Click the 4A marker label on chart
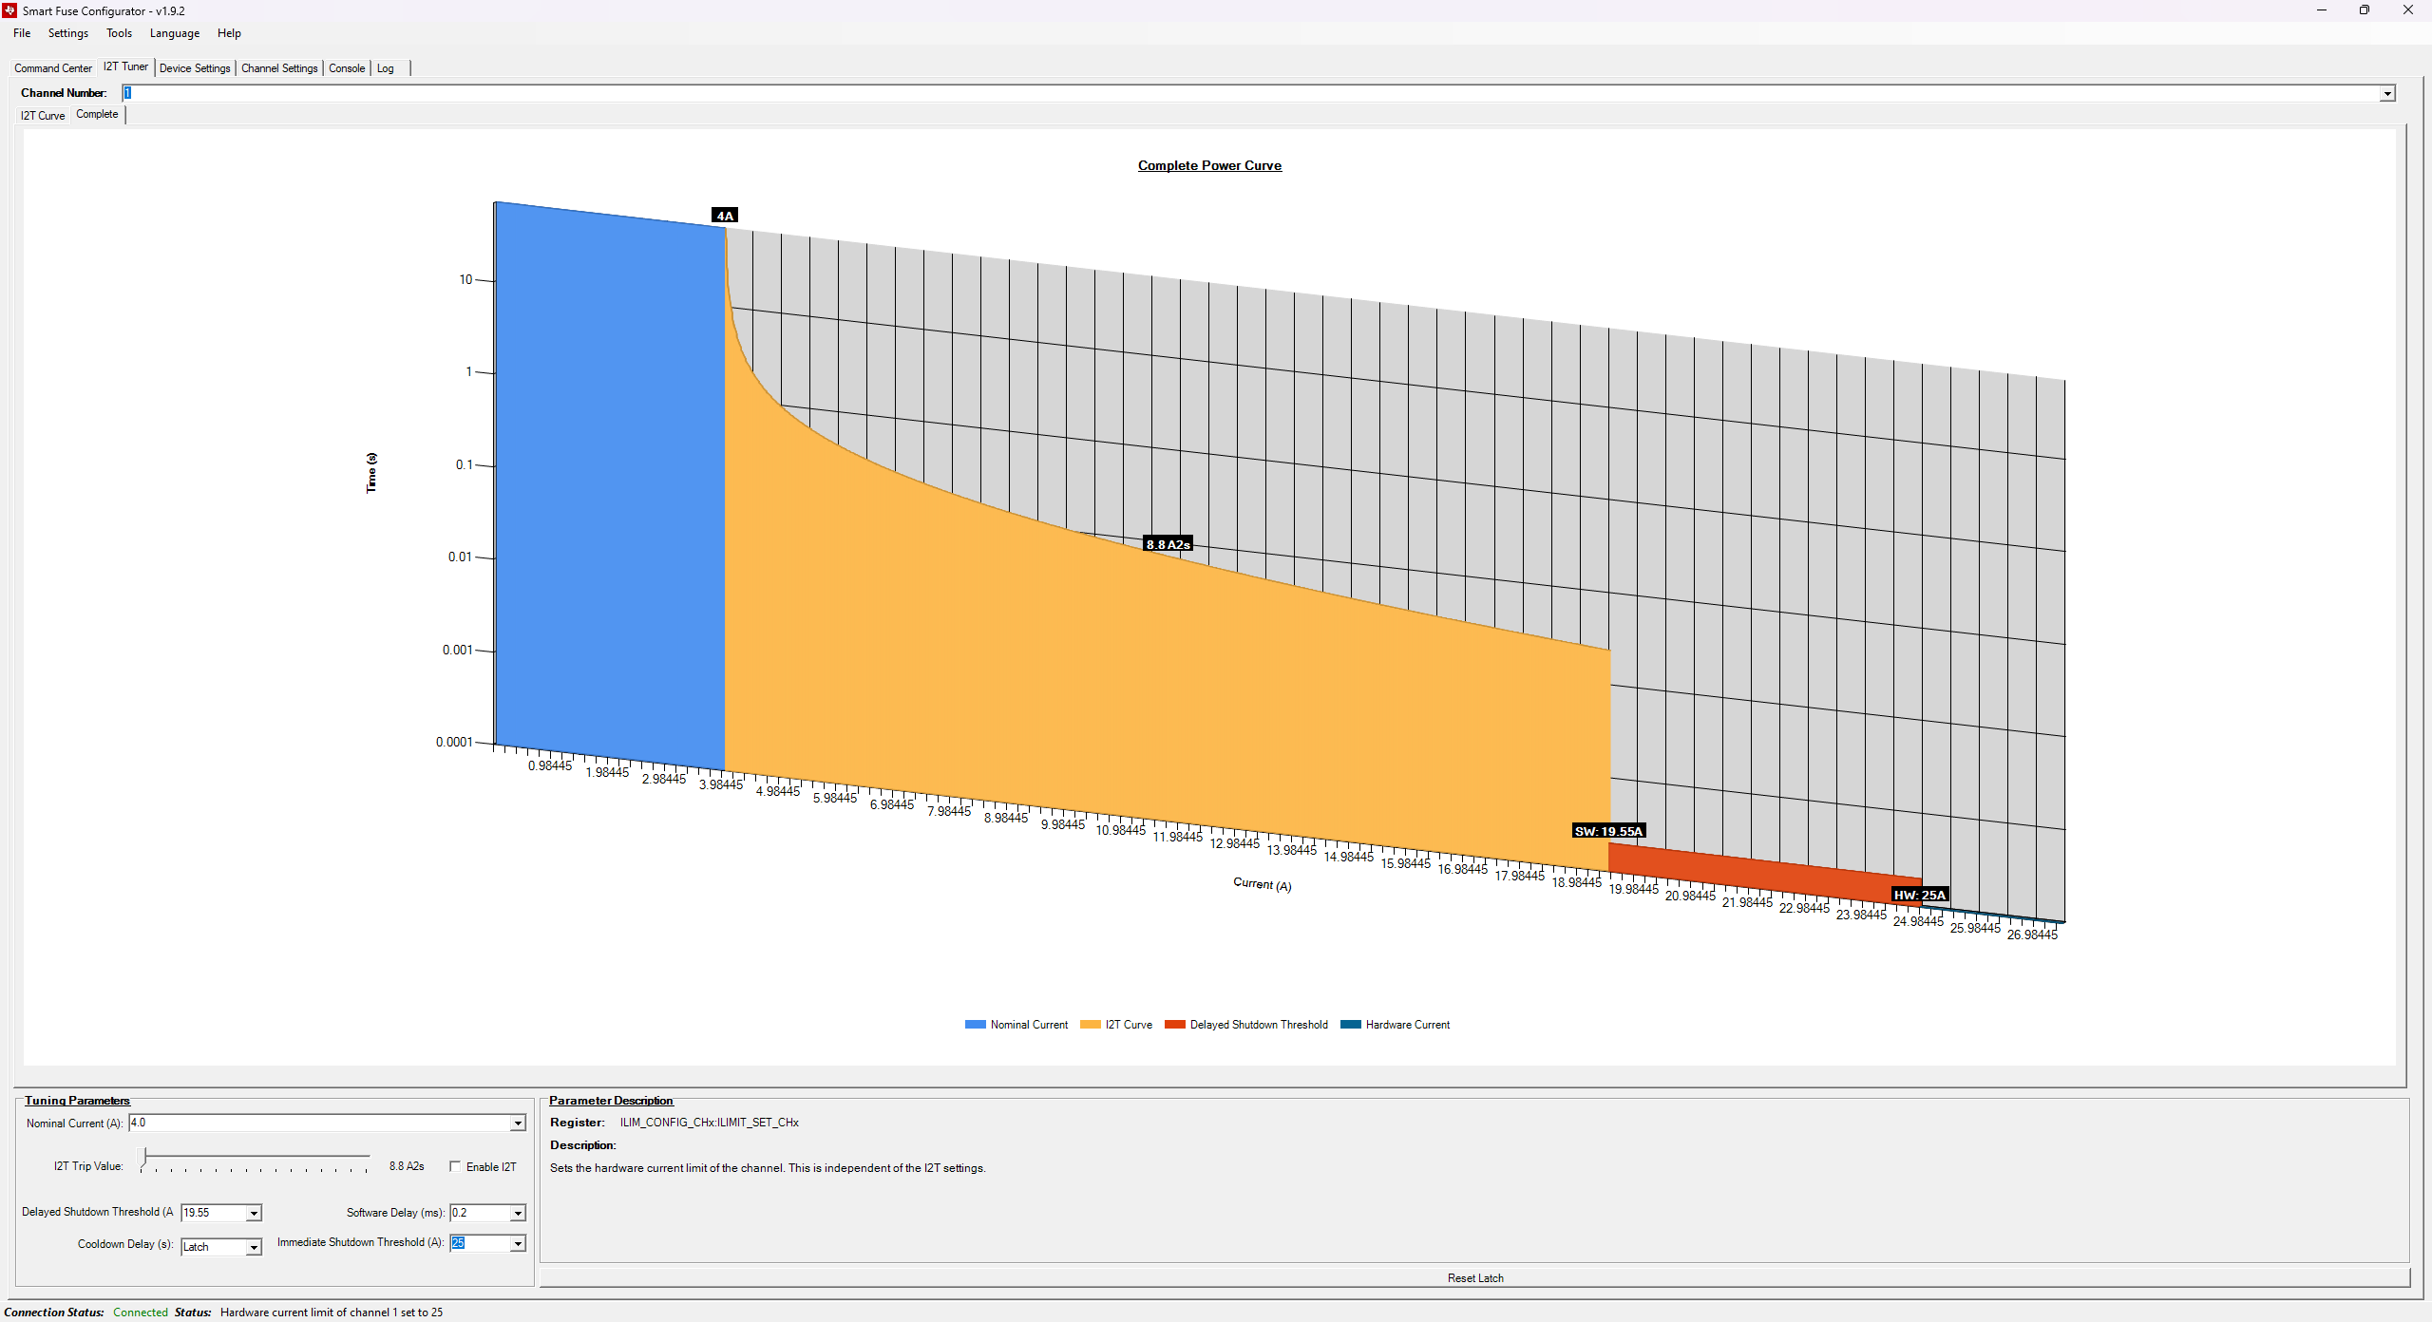Image resolution: width=2432 pixels, height=1322 pixels. 725,216
